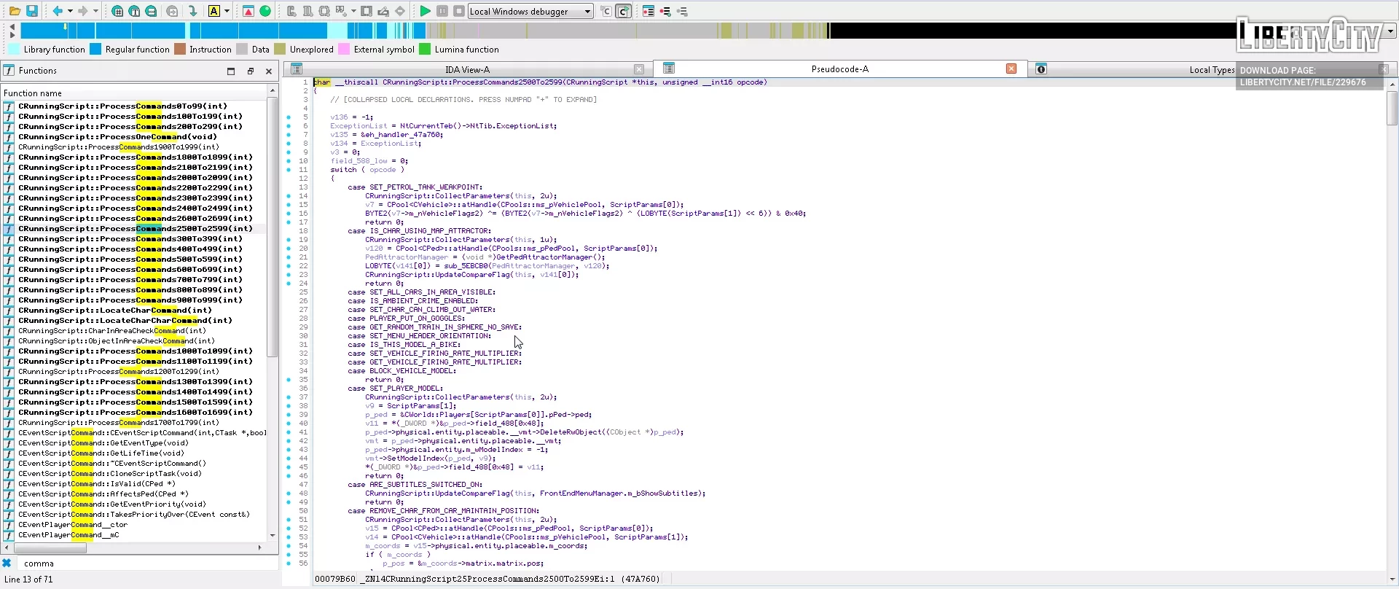This screenshot has height=589, width=1399.
Task: Expand the dropdown arrow beside Jump back
Action: [70, 11]
